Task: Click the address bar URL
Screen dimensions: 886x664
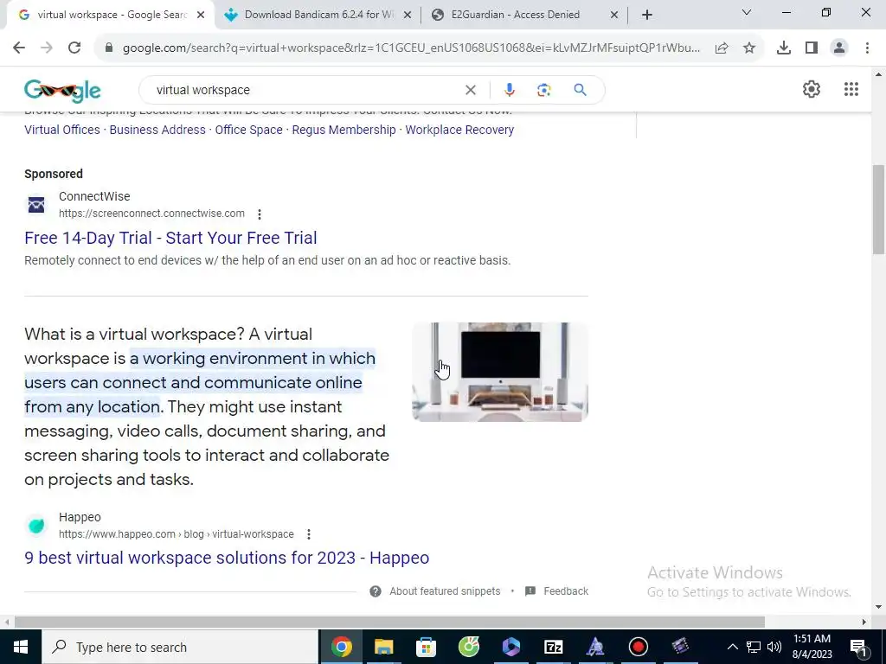Action: coord(411,48)
